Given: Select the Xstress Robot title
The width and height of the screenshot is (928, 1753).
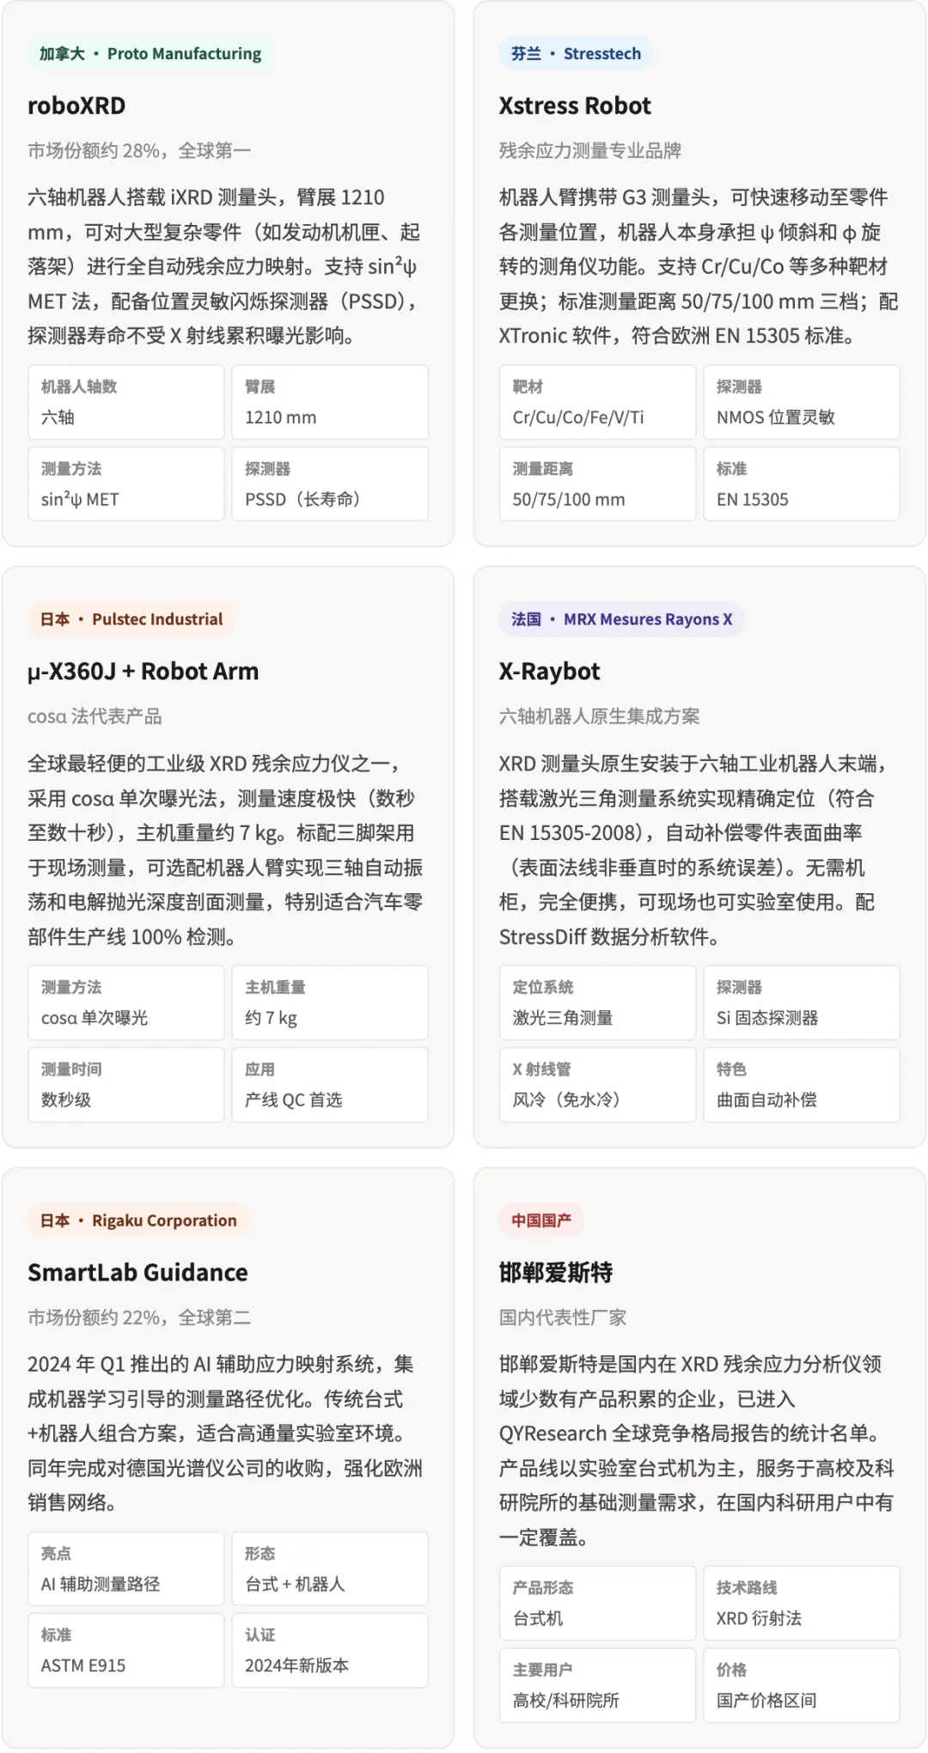Looking at the screenshot, I should click(x=575, y=106).
